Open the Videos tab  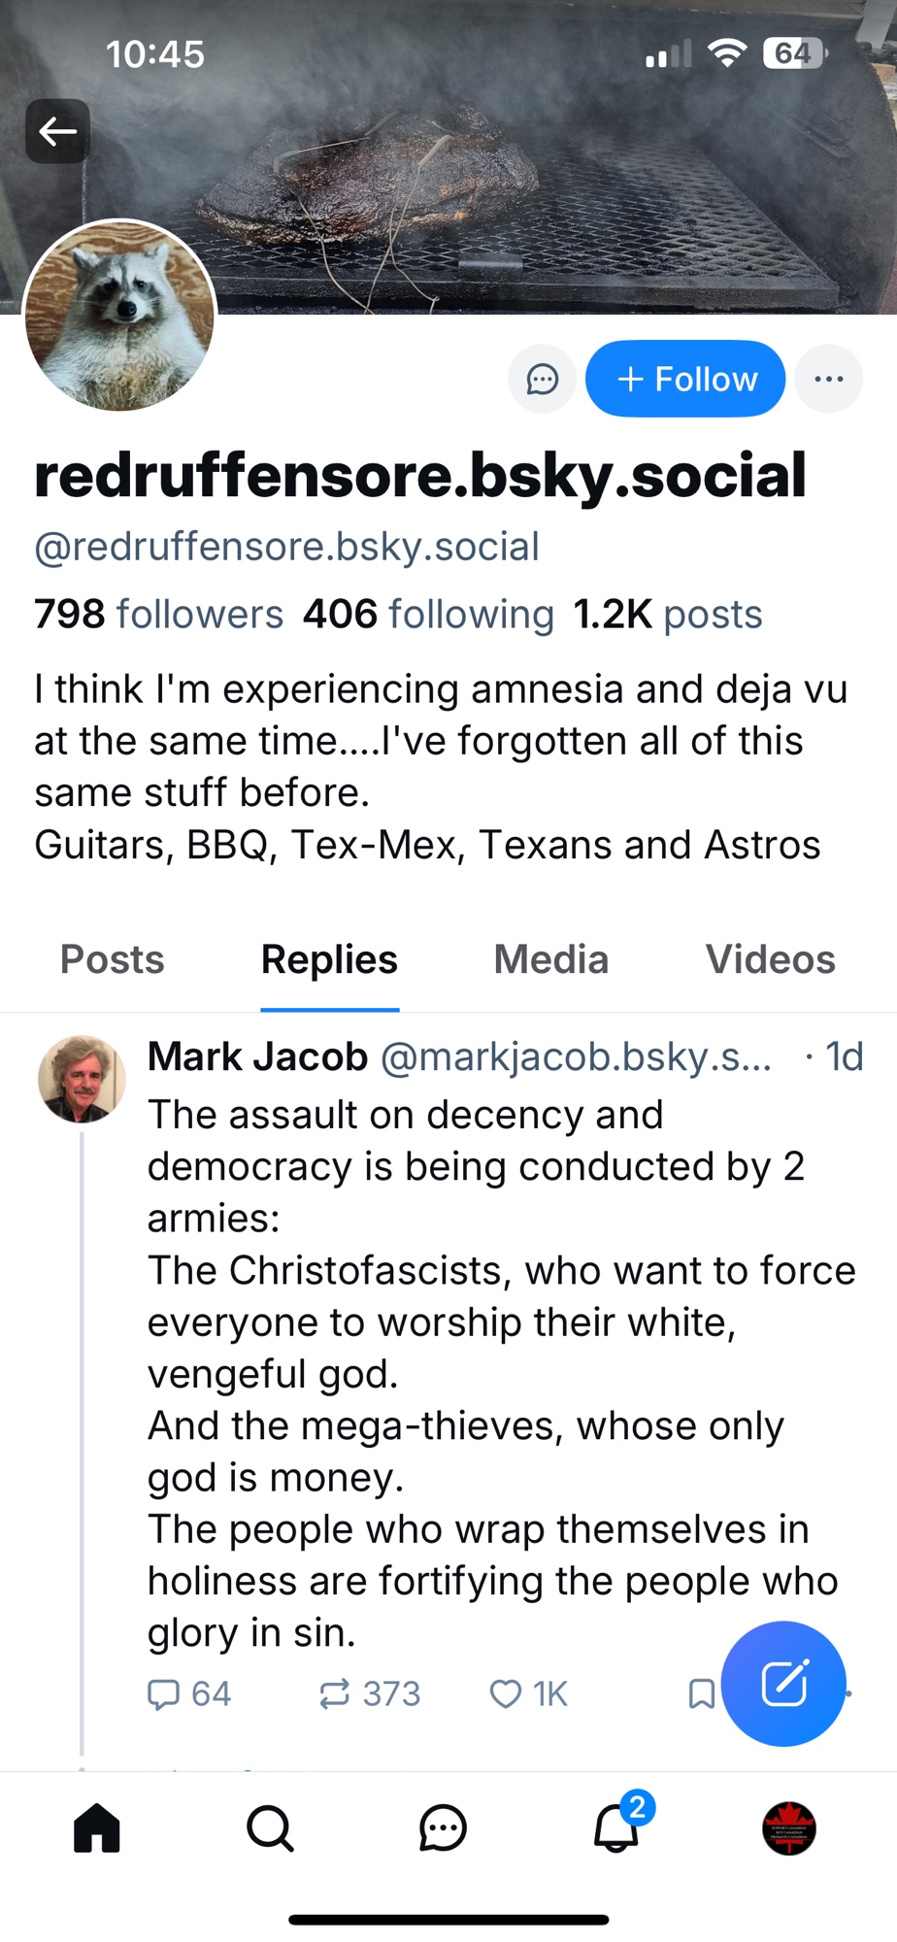pyautogui.click(x=770, y=959)
